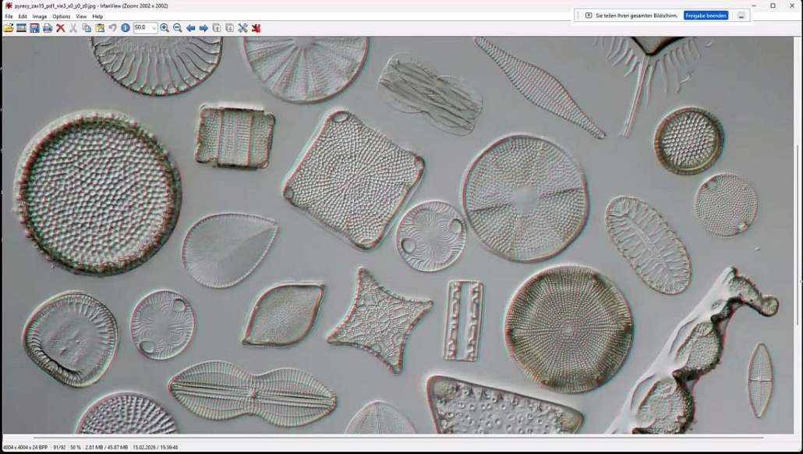803x454 pixels.
Task: Open the zoom percentage dropdown
Action: click(154, 28)
